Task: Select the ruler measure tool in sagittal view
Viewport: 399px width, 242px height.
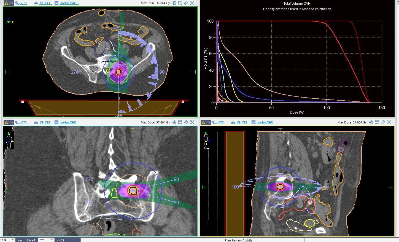Action: [x=383, y=122]
